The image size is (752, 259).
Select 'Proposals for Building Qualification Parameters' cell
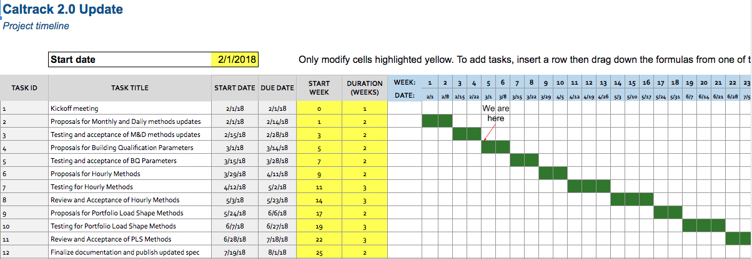[130, 148]
